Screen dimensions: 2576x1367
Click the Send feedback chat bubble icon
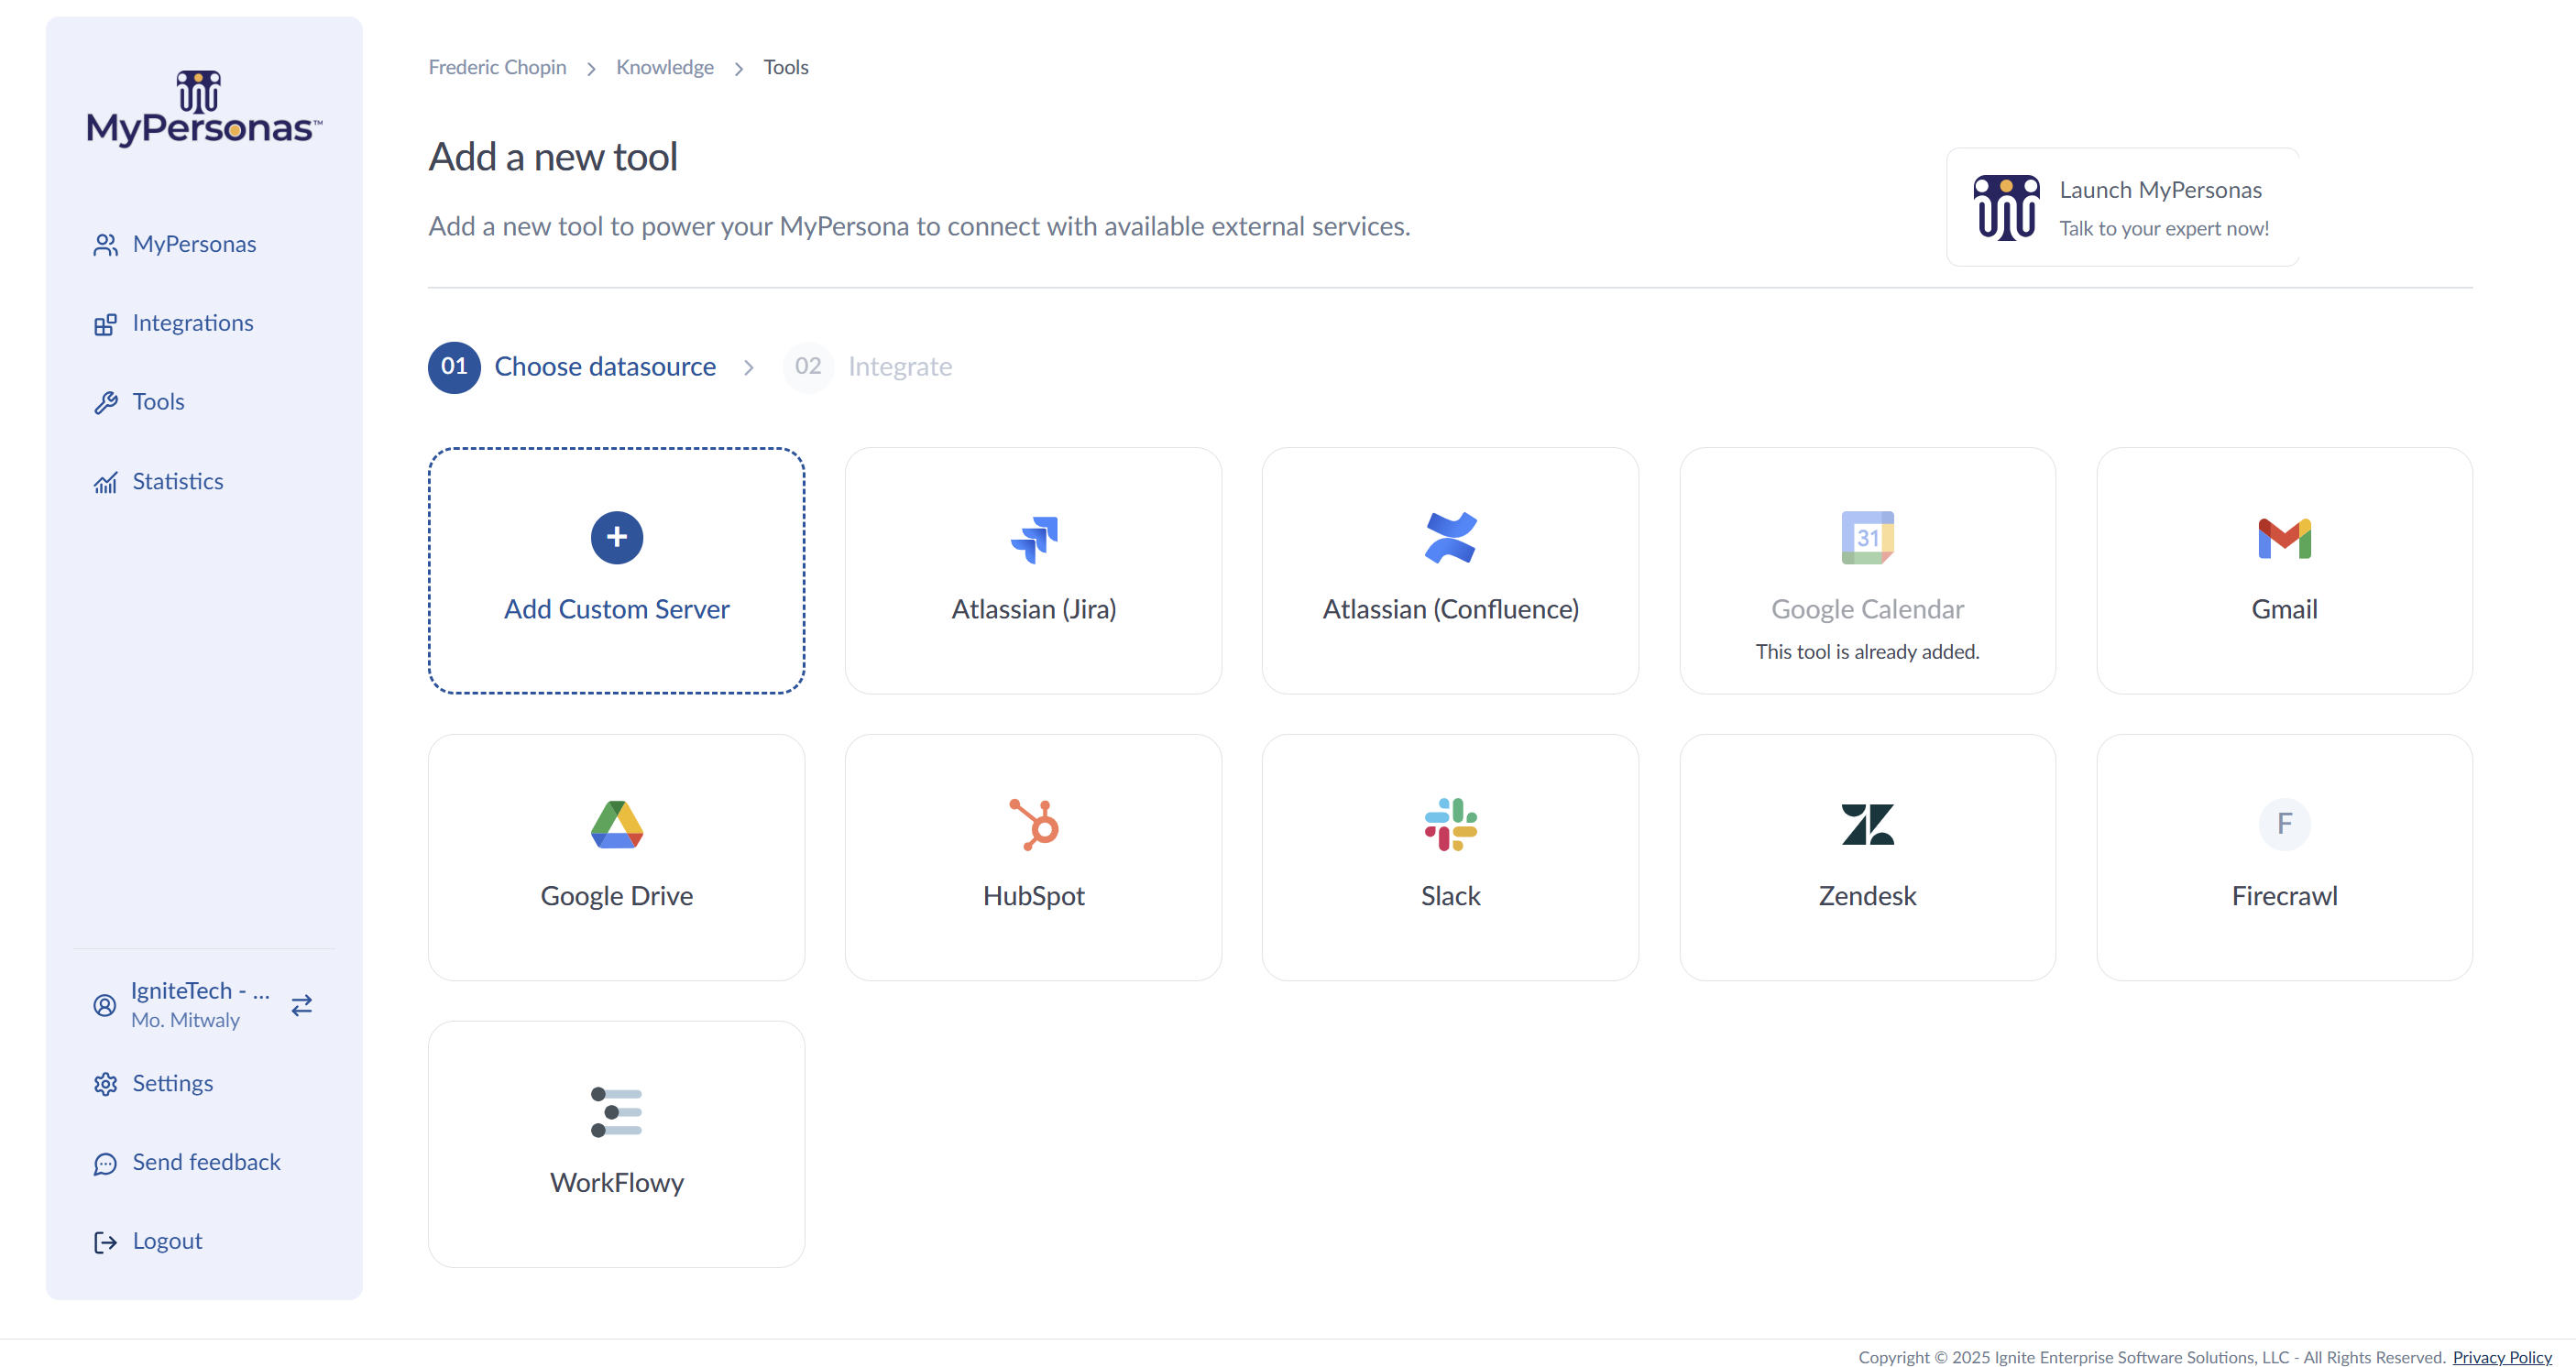tap(105, 1163)
